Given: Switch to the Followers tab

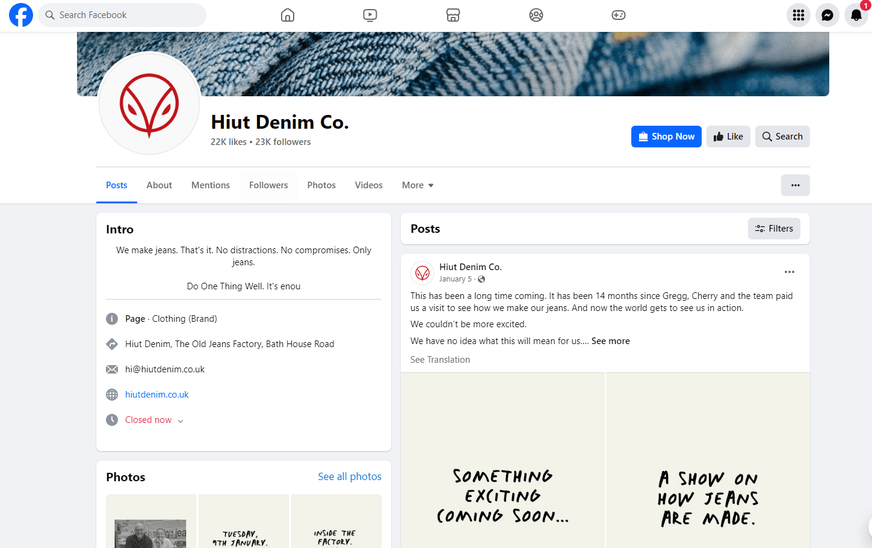Looking at the screenshot, I should 268,185.
